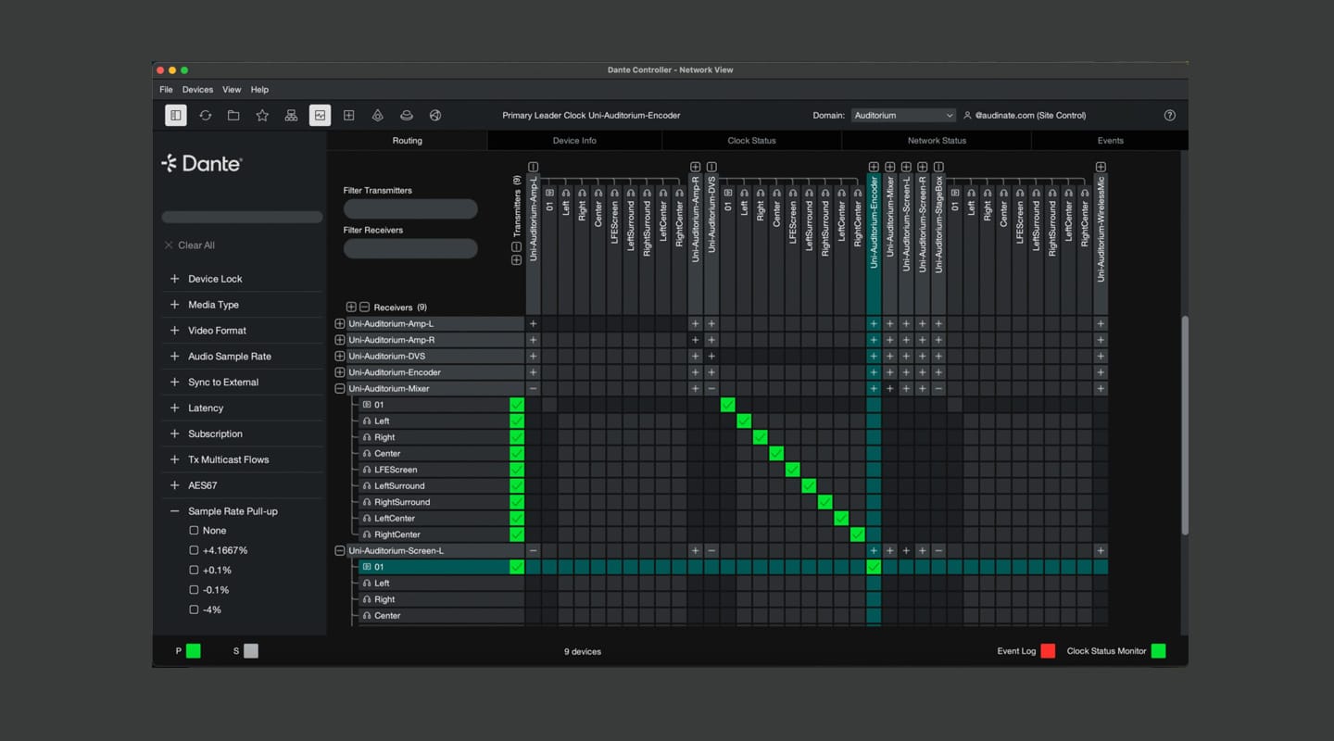Click the refresh icon in toolbar
The image size is (1334, 741).
pyautogui.click(x=206, y=115)
